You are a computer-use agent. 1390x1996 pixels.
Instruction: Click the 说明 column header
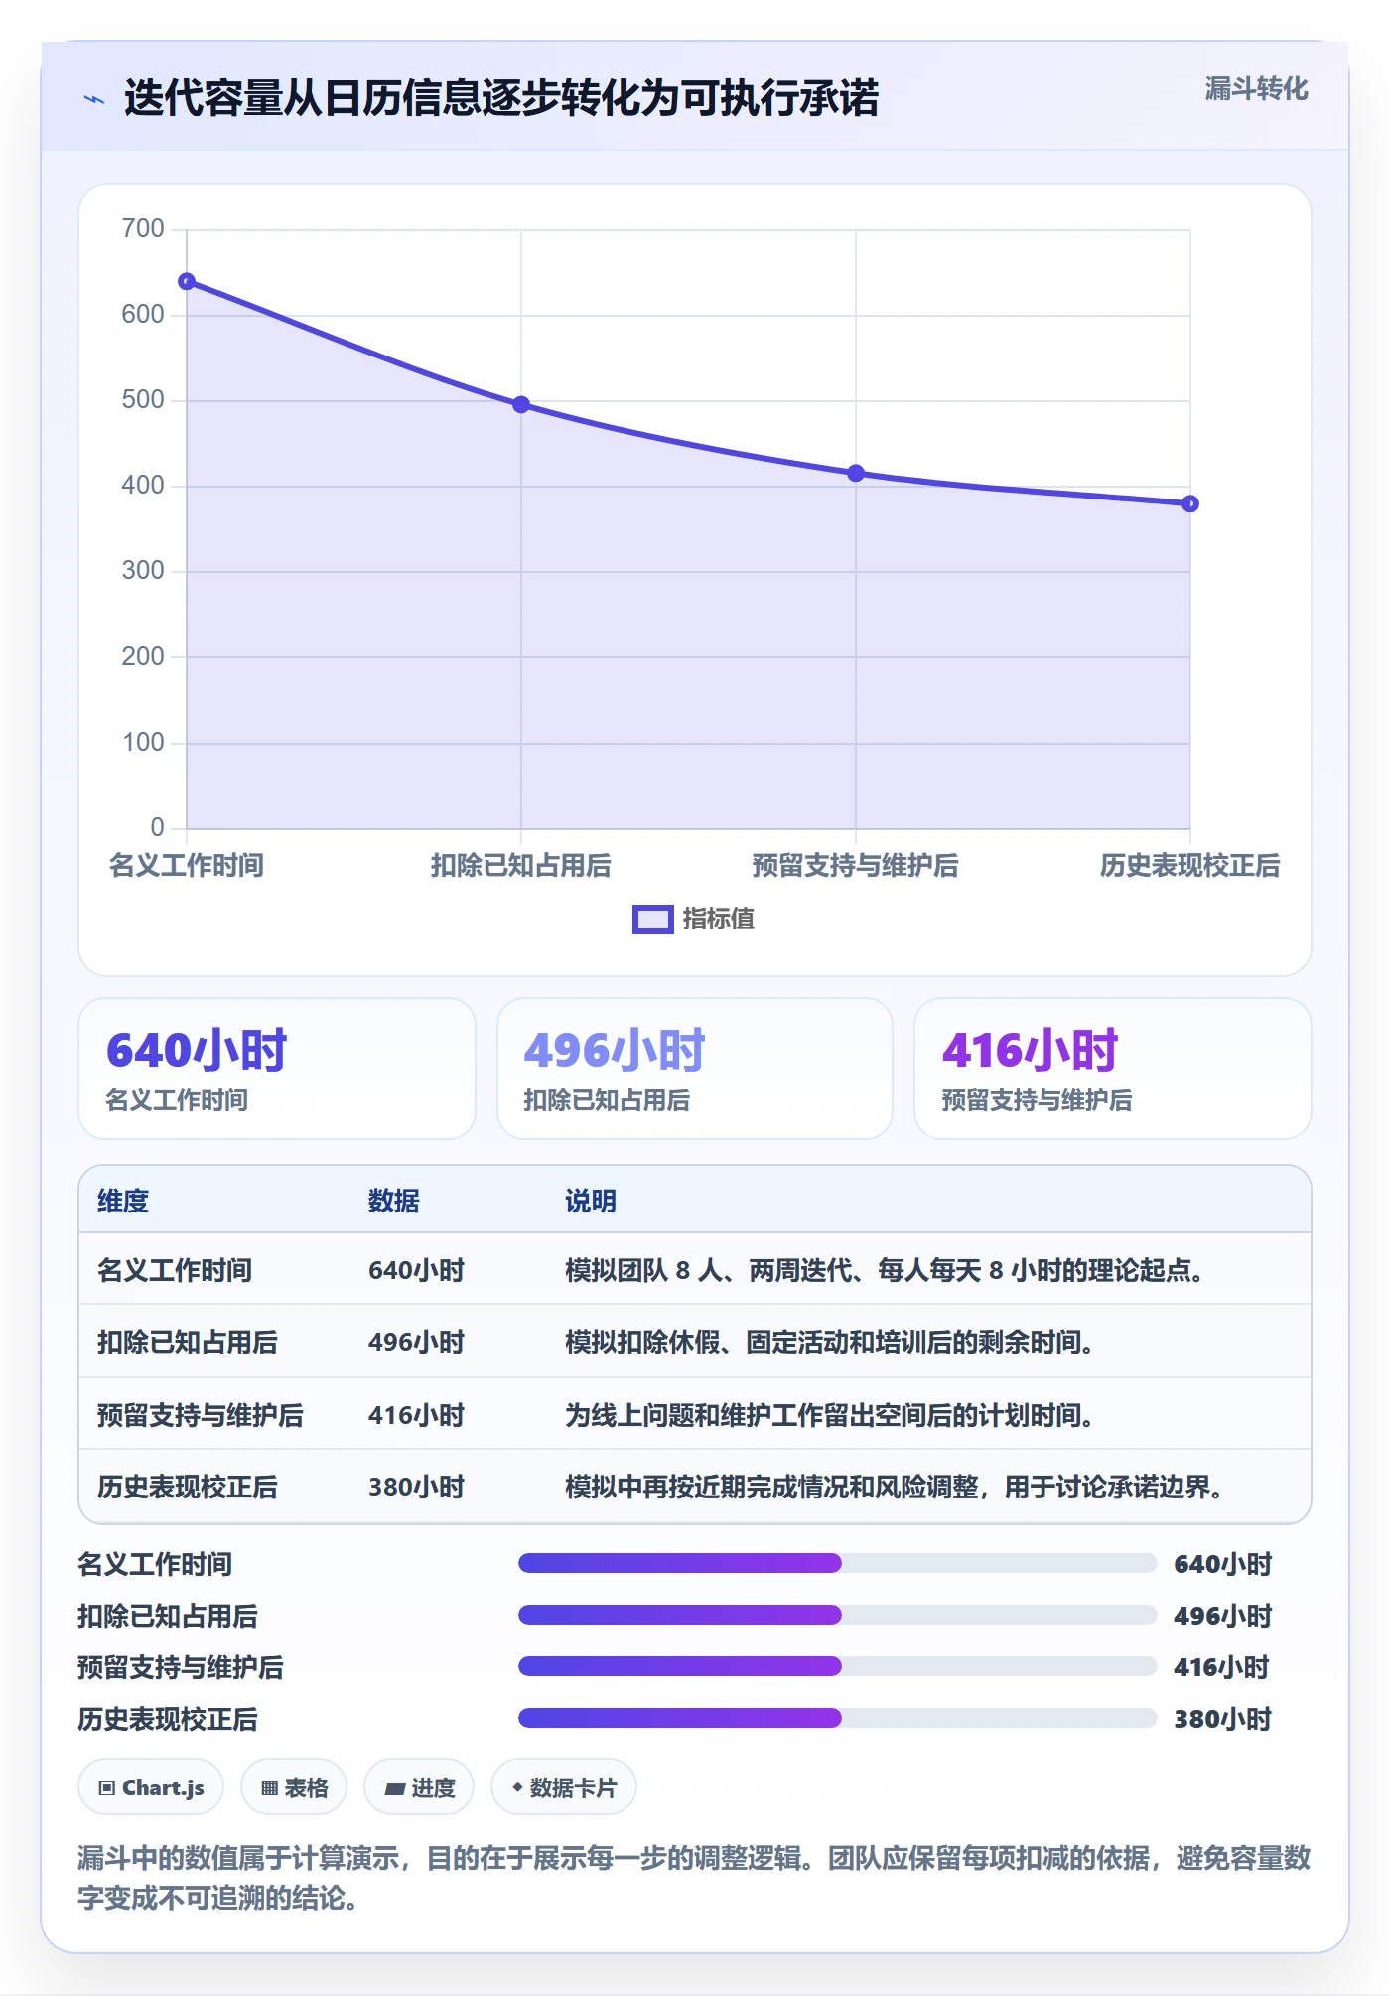click(591, 1202)
